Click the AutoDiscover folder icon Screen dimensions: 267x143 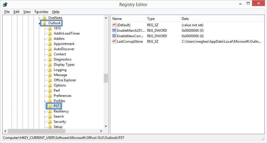(x=50, y=49)
